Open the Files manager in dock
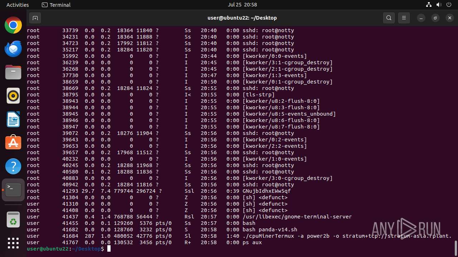Image resolution: width=458 pixels, height=257 pixels. 13,72
